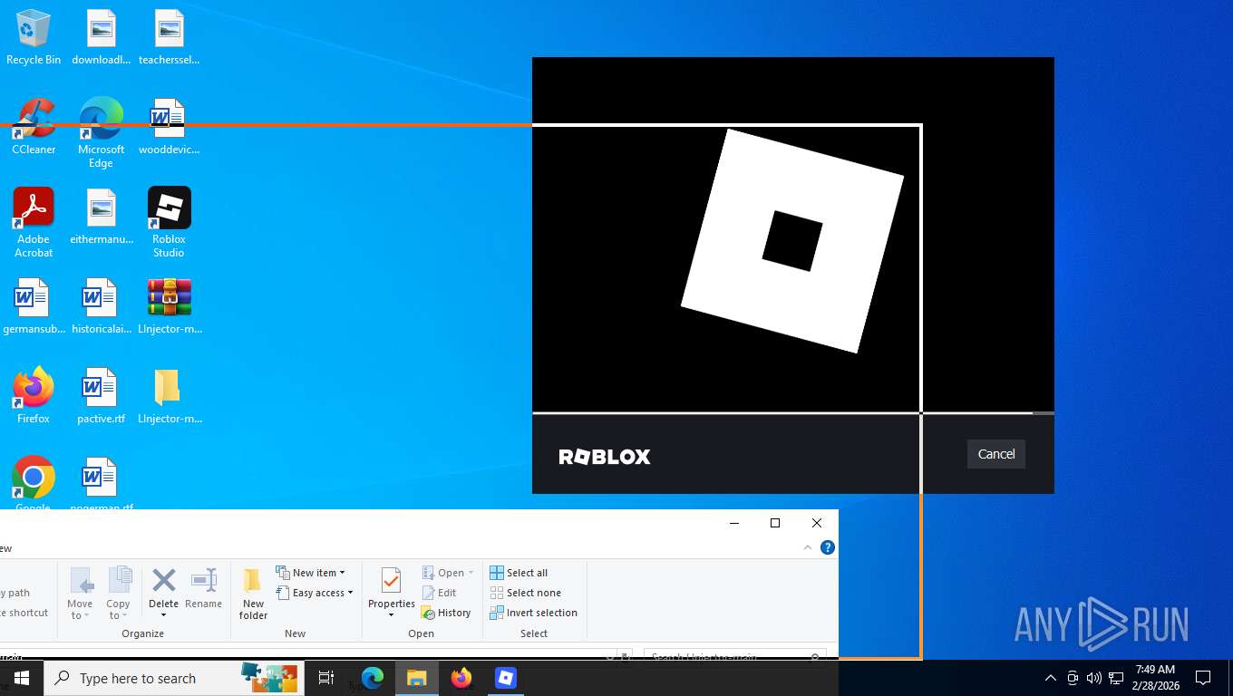Click Select none in Explorer

525,593
